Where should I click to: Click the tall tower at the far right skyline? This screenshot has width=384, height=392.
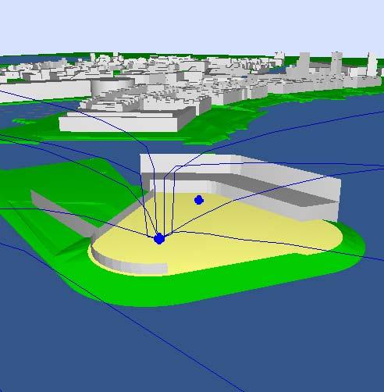coord(372,64)
